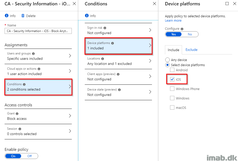This screenshot has height=161, width=238.
Task: Click the info tooltip beside Sign-in risk
Action: coord(105,28)
